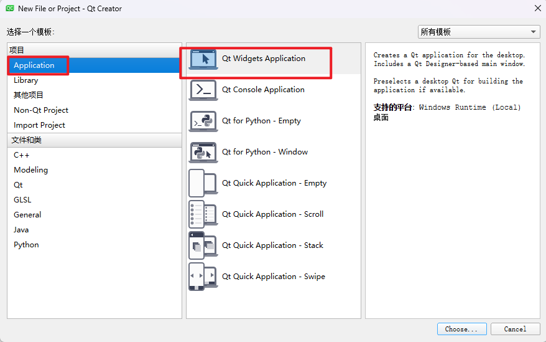The image size is (546, 342).
Task: Click the Qt for Python - Empty icon
Action: [x=203, y=121]
